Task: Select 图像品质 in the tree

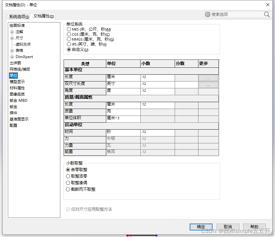Action: [17, 94]
